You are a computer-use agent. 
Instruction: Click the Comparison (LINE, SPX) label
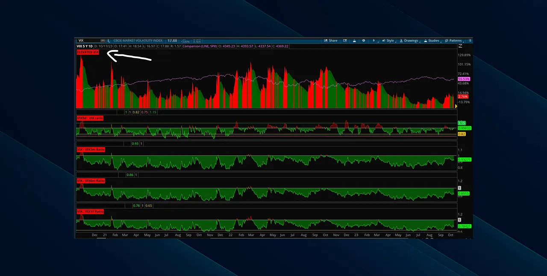pos(200,46)
